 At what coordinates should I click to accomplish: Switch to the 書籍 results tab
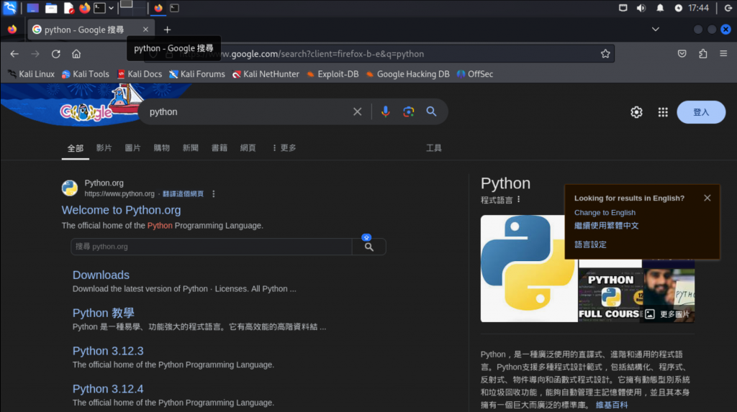click(219, 148)
